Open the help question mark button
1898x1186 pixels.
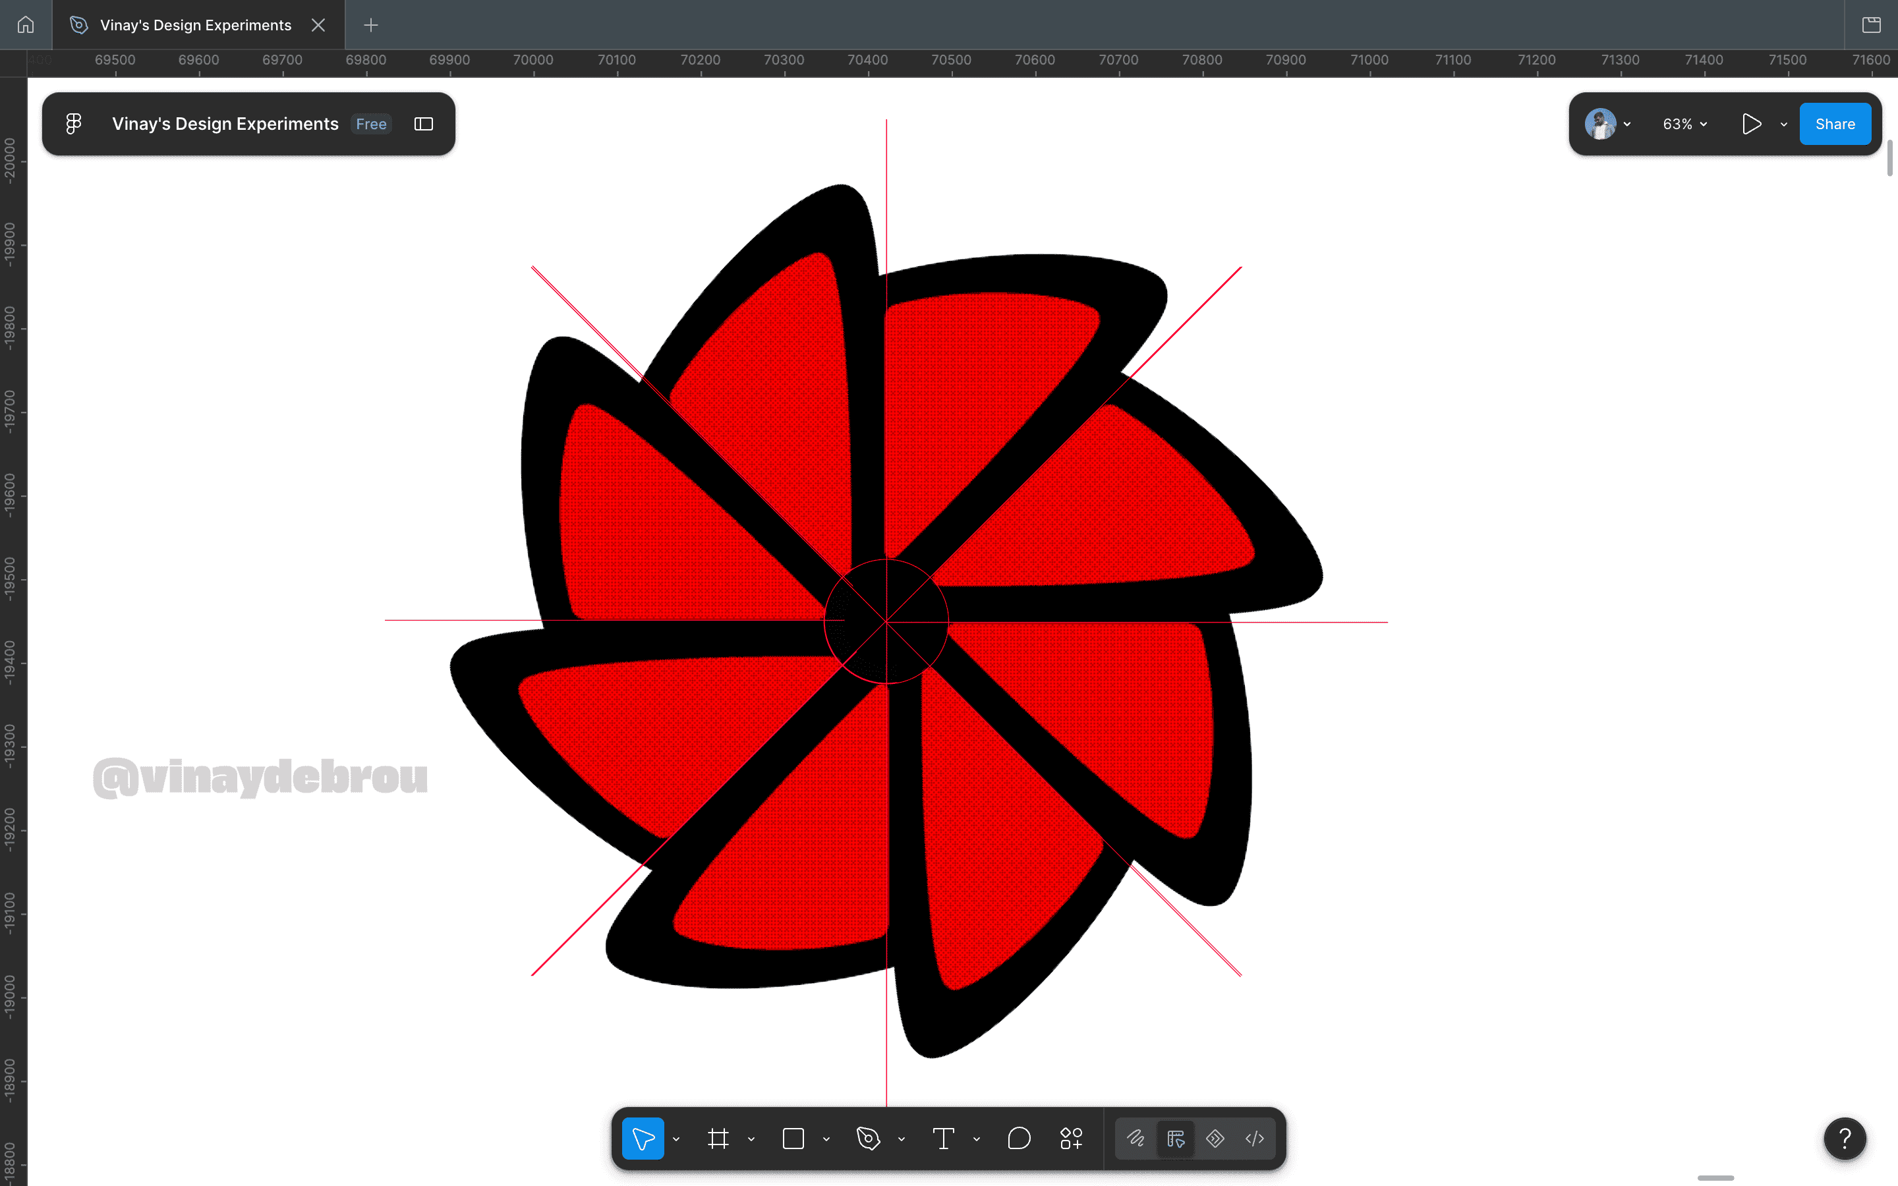click(1845, 1138)
